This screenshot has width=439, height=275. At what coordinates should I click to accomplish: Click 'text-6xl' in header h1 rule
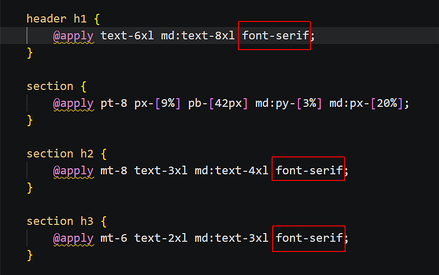click(127, 36)
